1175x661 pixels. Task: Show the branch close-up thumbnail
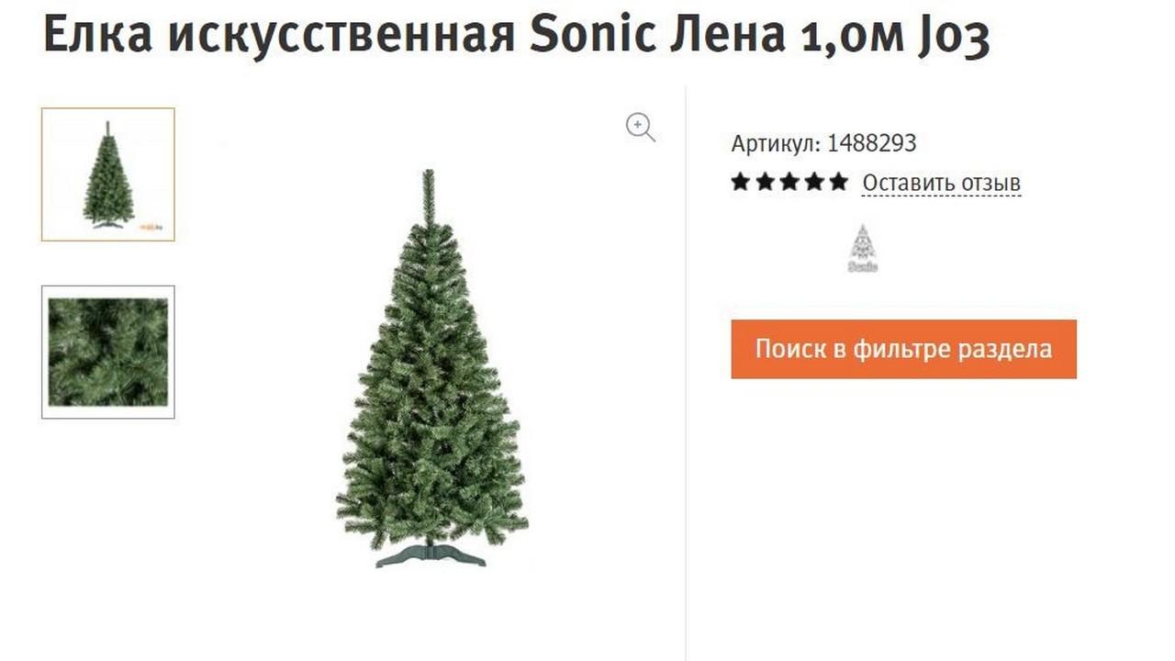pyautogui.click(x=108, y=352)
